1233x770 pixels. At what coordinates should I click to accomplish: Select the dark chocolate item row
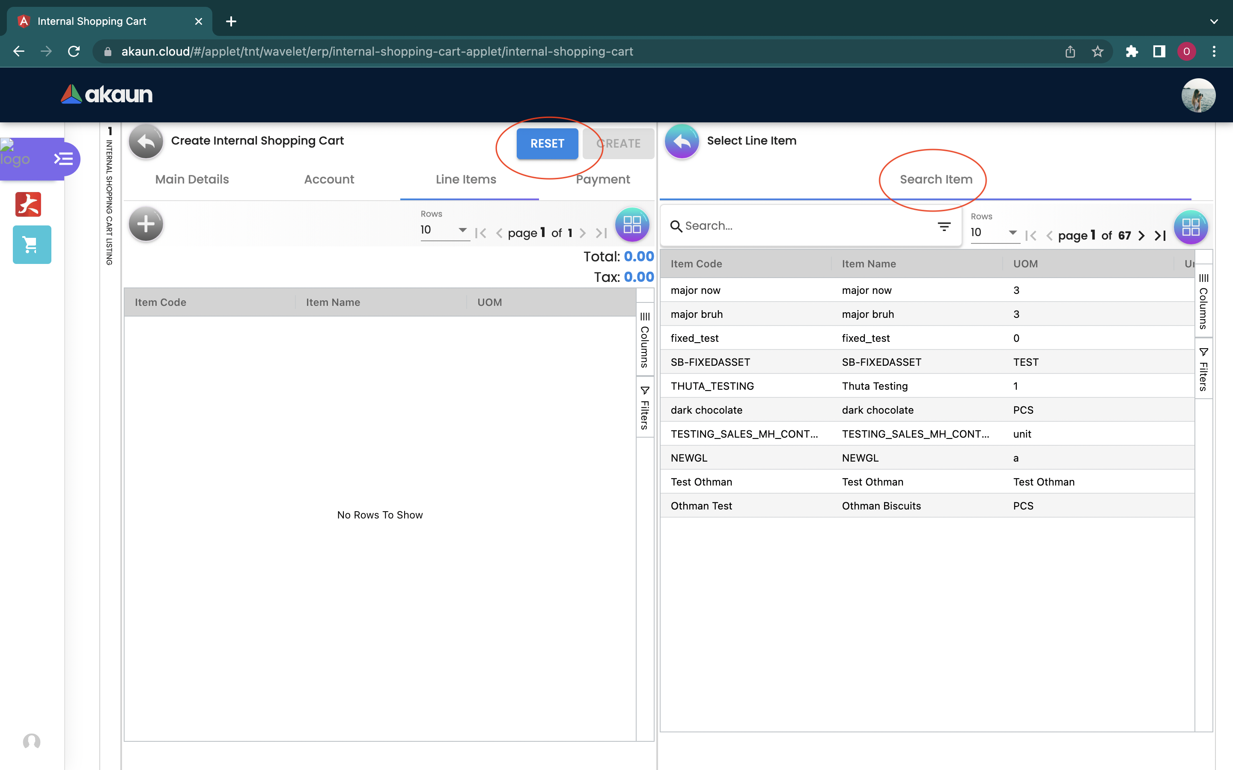(706, 410)
